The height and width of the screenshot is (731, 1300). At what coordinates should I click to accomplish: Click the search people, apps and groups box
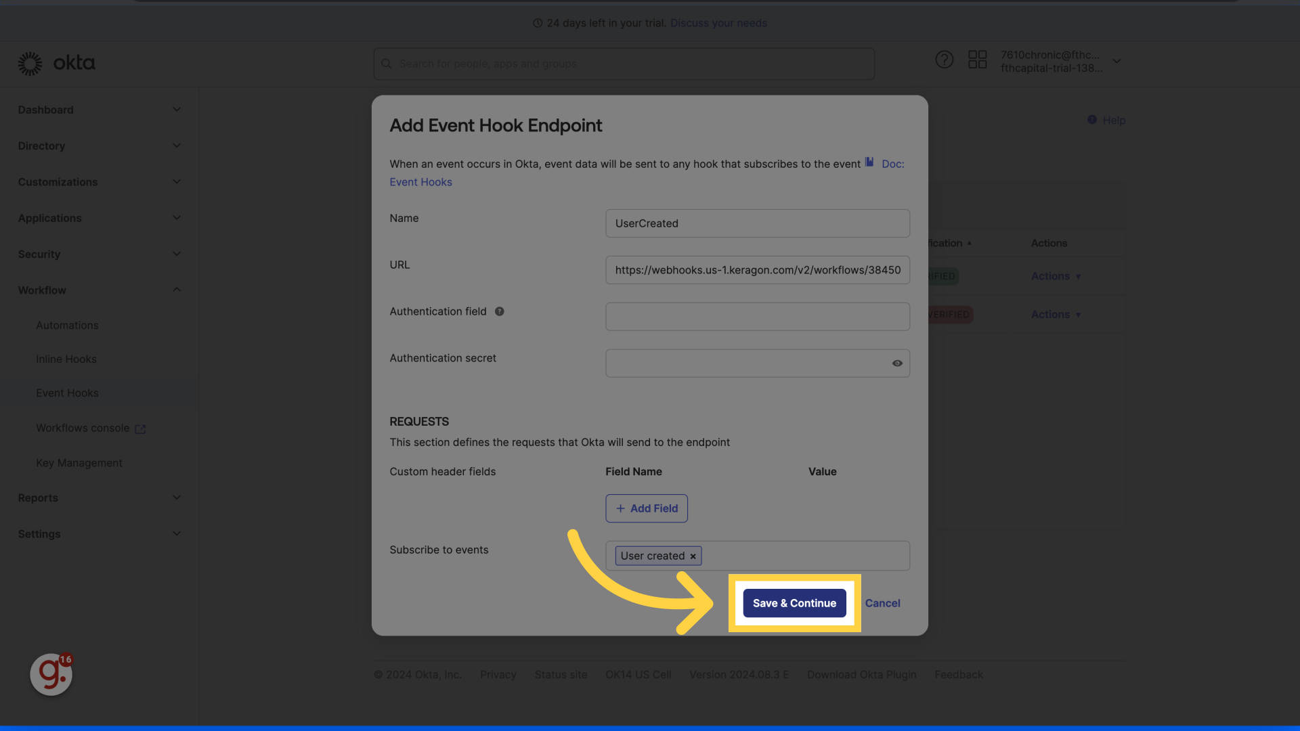click(x=624, y=64)
